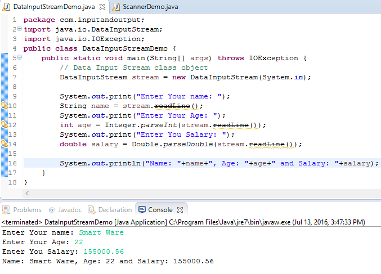Select the DataInputStreamDemo.java editor tab
The width and height of the screenshot is (381, 274).
point(54,7)
